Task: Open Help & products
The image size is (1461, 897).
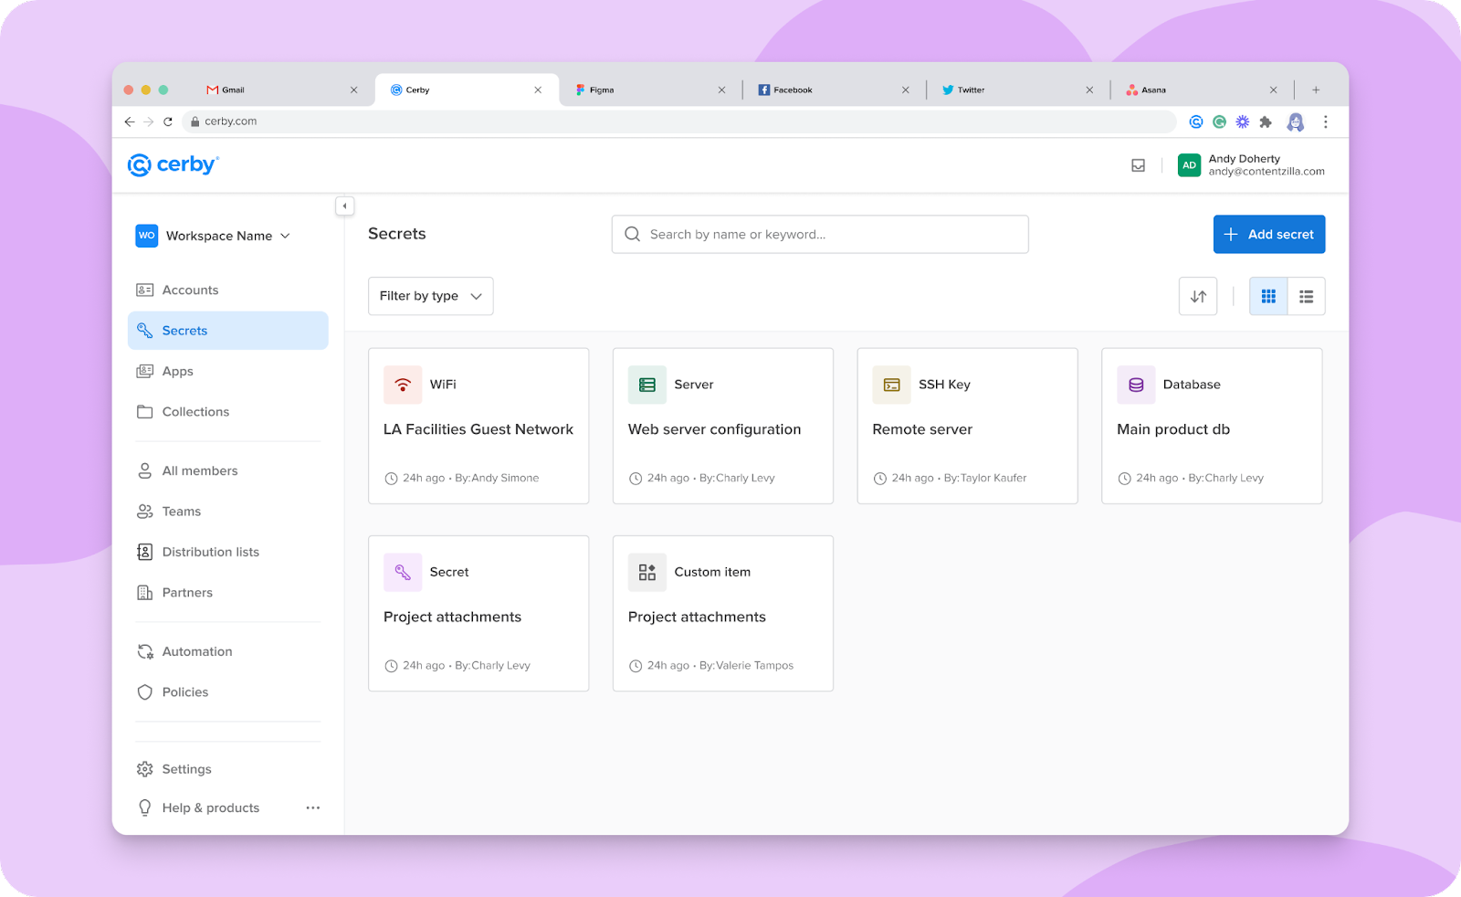Action: (211, 807)
